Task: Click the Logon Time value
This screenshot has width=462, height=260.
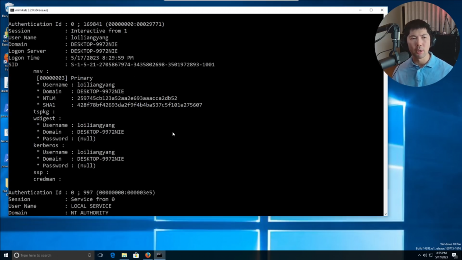Action: [102, 58]
